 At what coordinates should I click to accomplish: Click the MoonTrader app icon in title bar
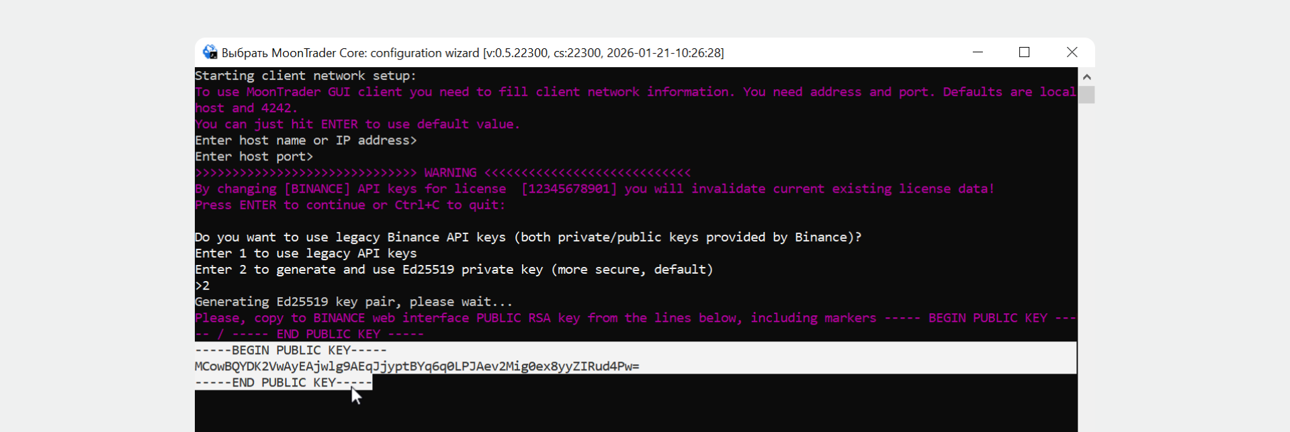pyautogui.click(x=210, y=52)
